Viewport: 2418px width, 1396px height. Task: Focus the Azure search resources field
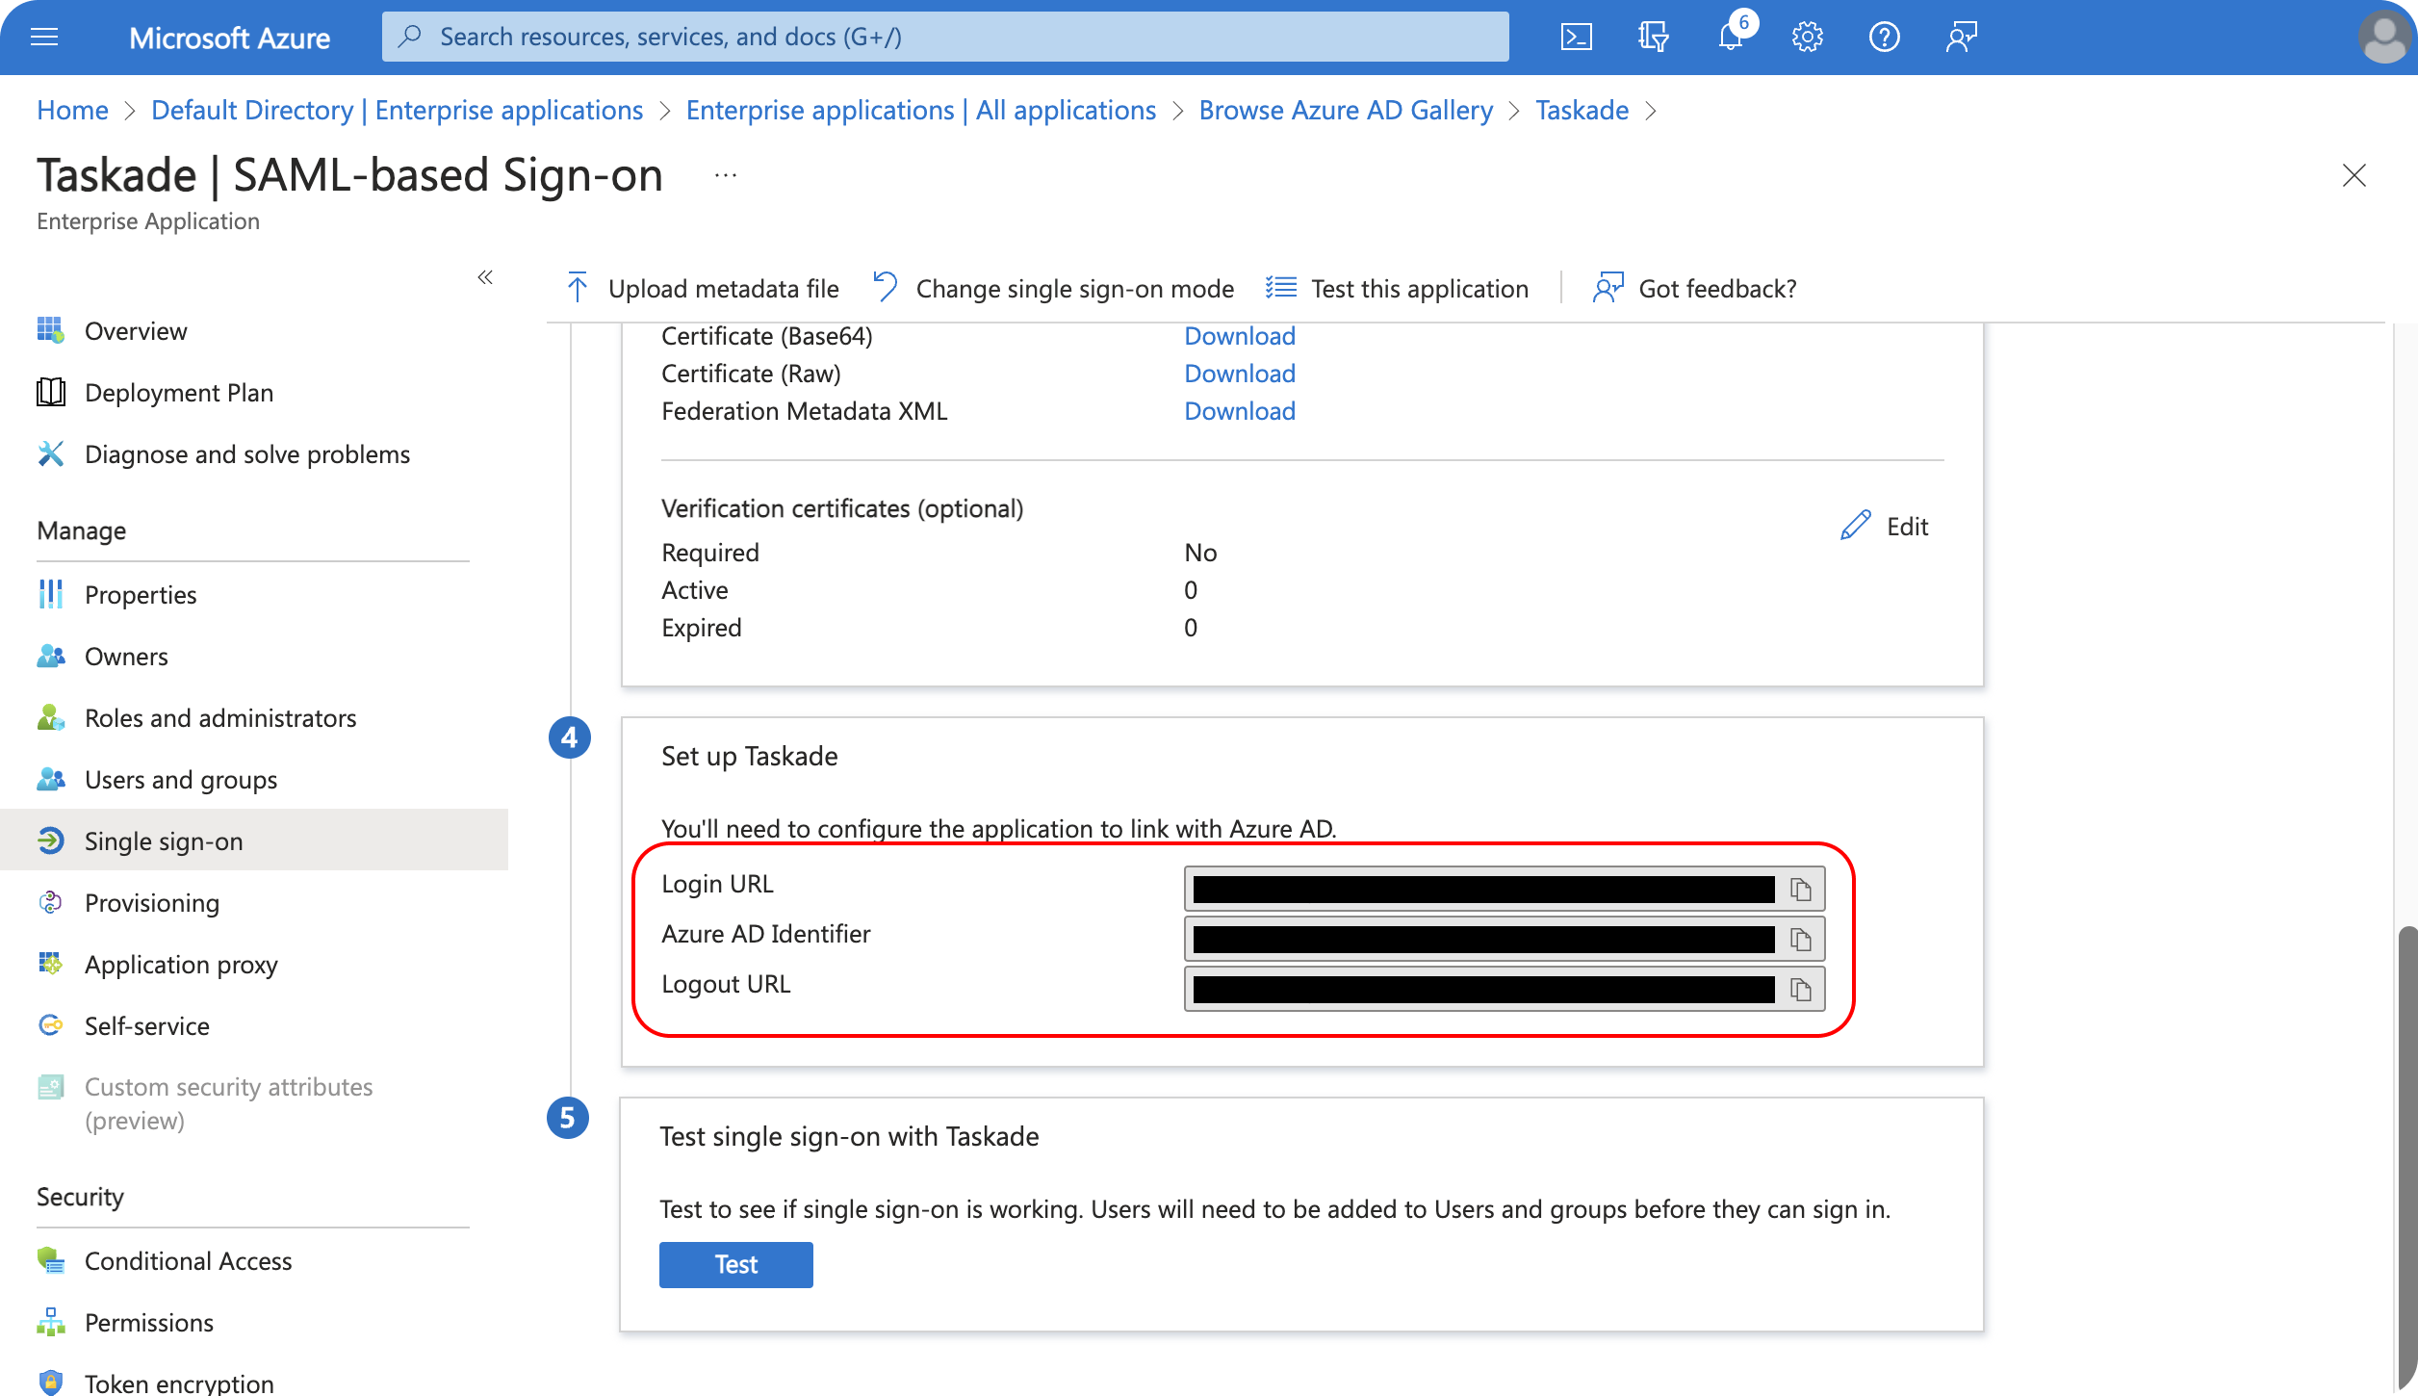coord(943,37)
